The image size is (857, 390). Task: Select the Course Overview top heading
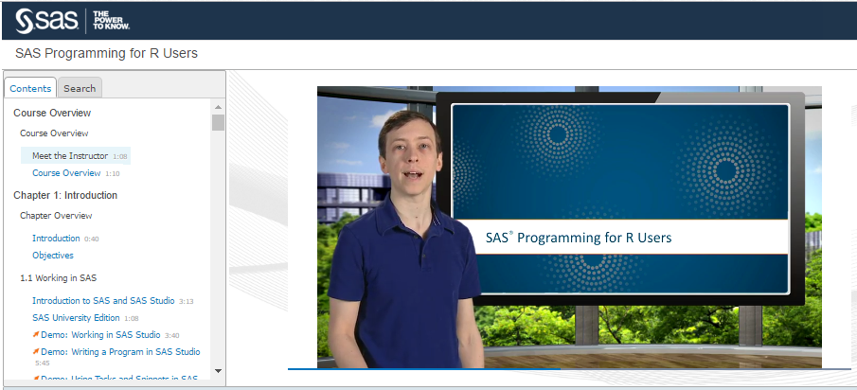click(52, 113)
